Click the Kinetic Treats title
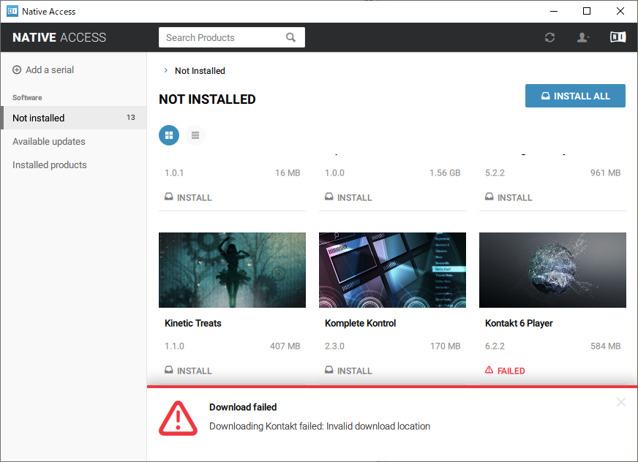638x462 pixels. tap(193, 323)
